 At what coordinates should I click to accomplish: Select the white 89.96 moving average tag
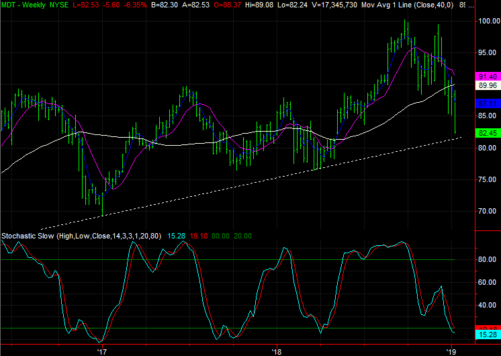pos(488,85)
